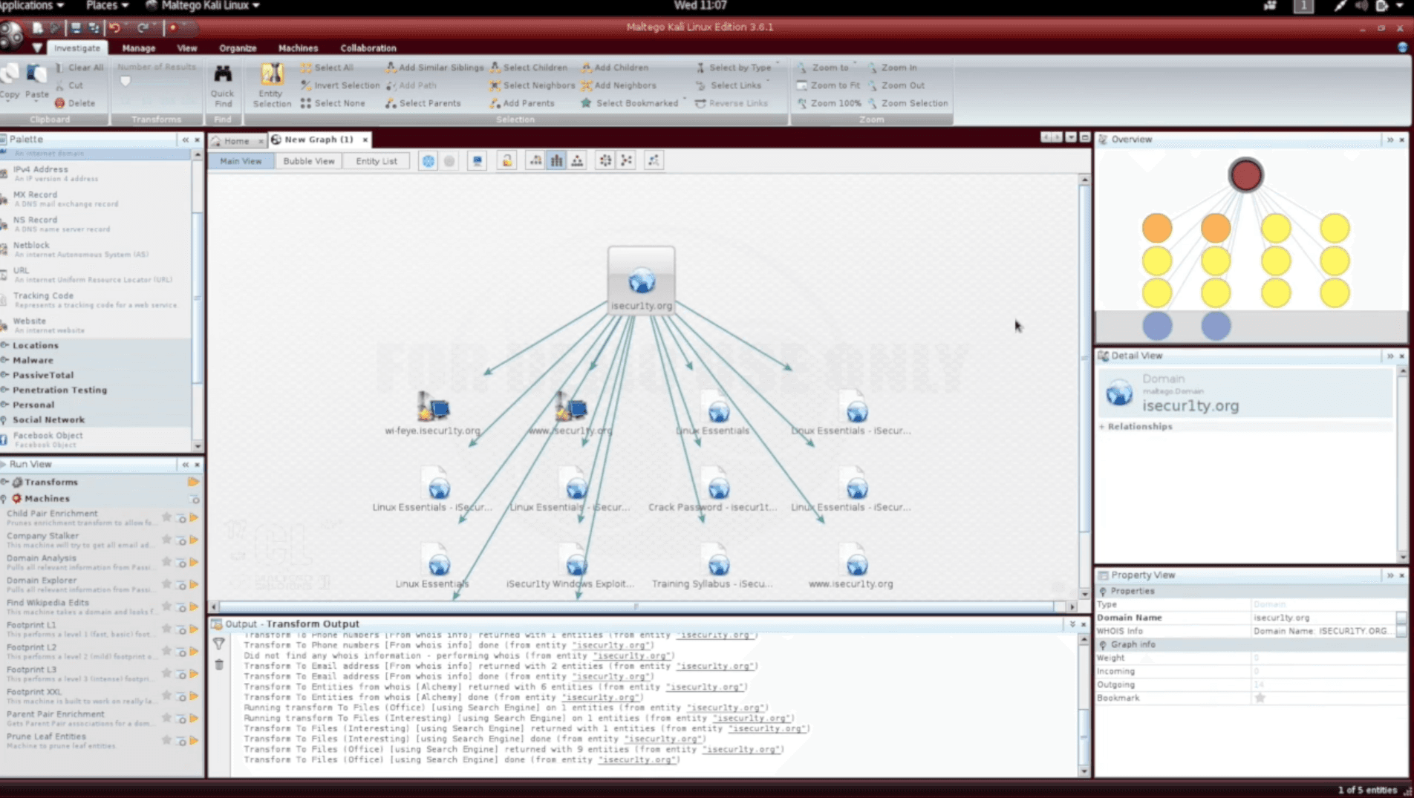This screenshot has width=1414, height=798.
Task: Click the lock icon in graph toolbar
Action: pos(506,160)
